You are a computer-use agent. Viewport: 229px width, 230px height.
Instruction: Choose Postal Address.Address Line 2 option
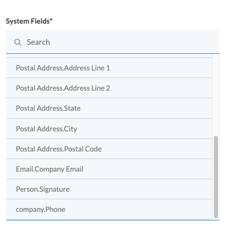click(109, 88)
